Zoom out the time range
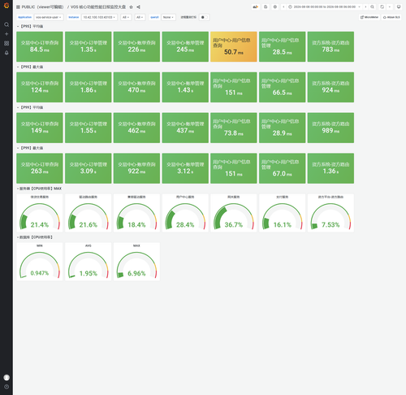This screenshot has width=406, height=395. point(373,7)
